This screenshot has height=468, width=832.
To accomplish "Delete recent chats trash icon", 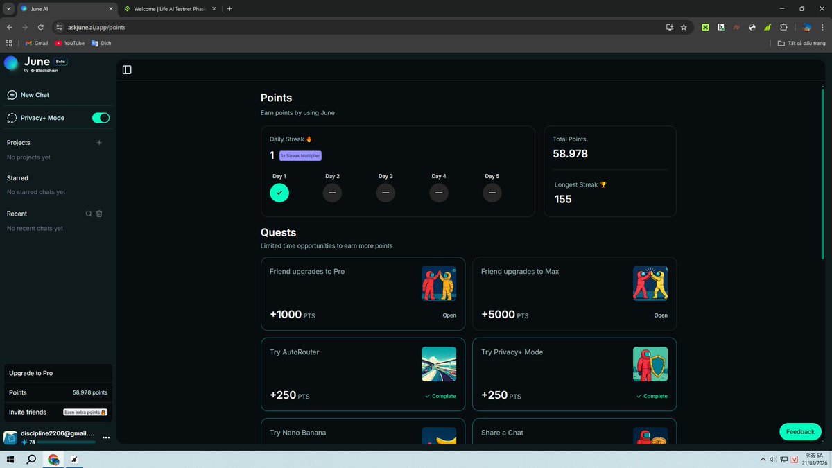I will pos(99,214).
